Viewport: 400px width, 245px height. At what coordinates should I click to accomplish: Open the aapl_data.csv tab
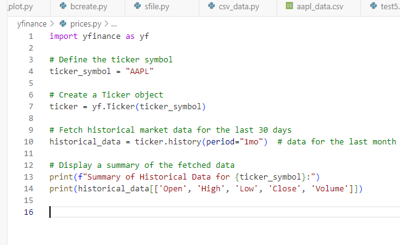pos(319,7)
